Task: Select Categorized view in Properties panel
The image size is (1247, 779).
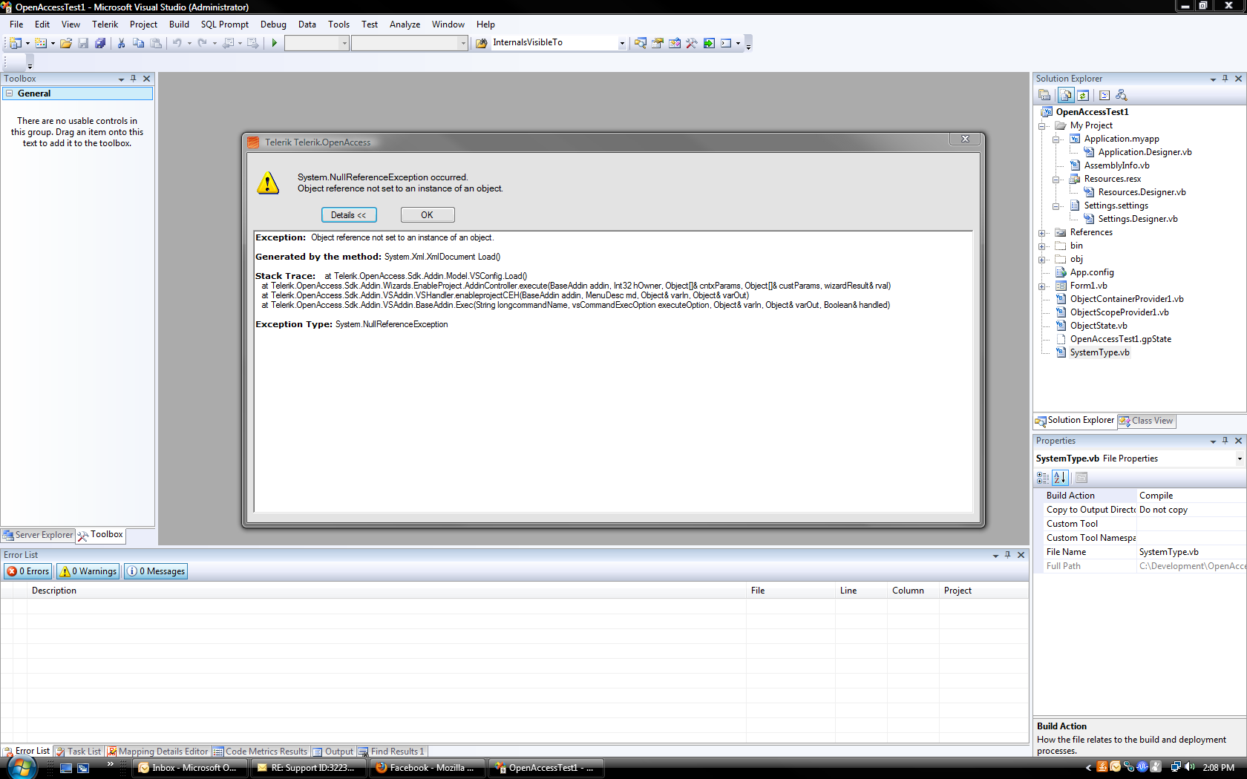Action: (x=1043, y=478)
